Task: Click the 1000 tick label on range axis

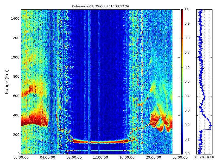Action: pyautogui.click(x=15, y=57)
